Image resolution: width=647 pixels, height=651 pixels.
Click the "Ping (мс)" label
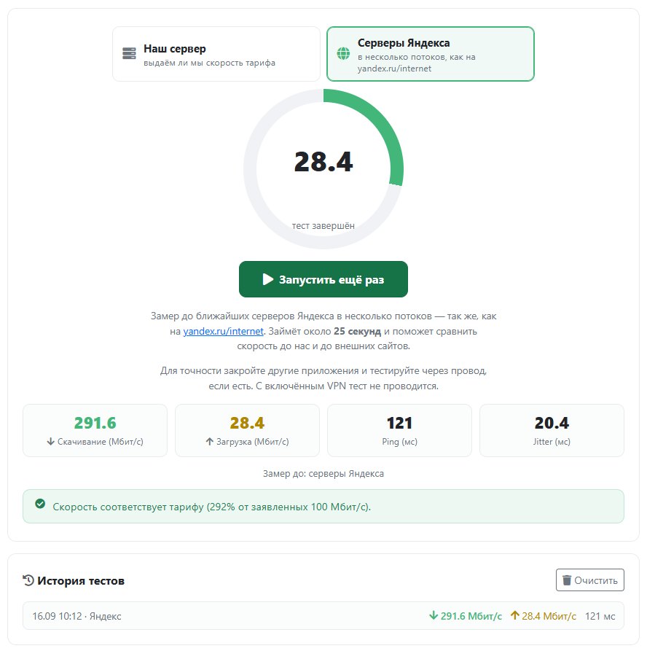pos(399,442)
